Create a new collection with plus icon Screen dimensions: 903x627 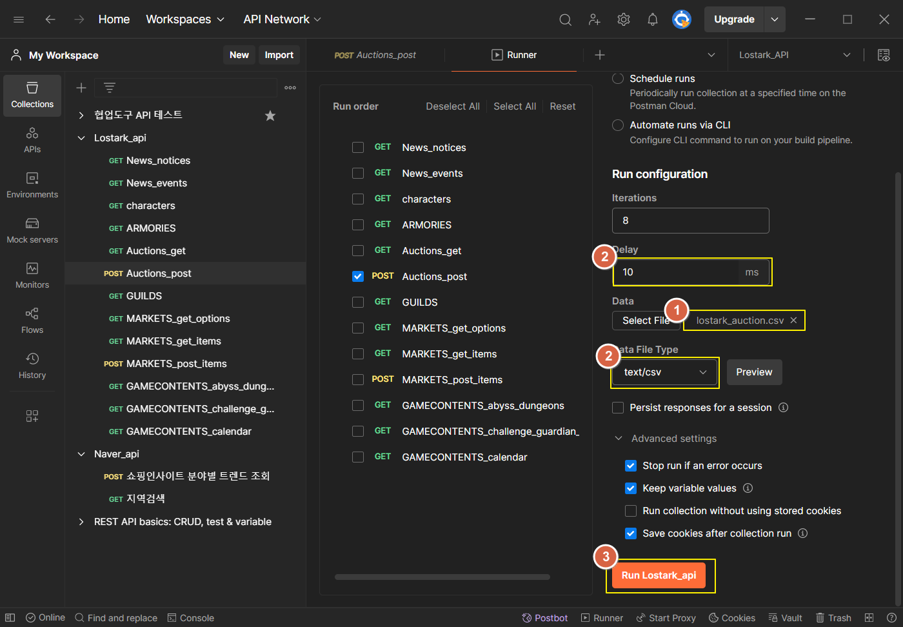[x=81, y=88]
